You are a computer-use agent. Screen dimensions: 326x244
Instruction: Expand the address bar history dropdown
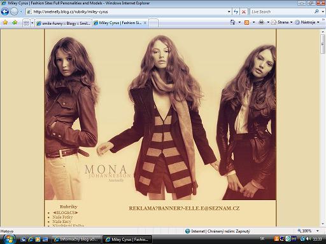(x=229, y=11)
